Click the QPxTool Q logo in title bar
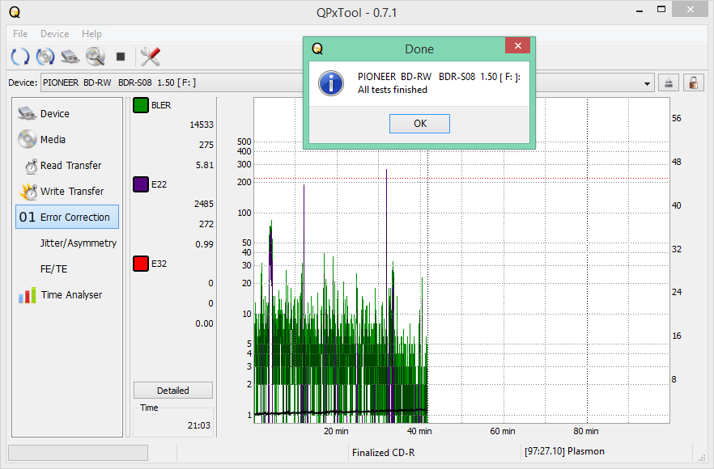 15,12
